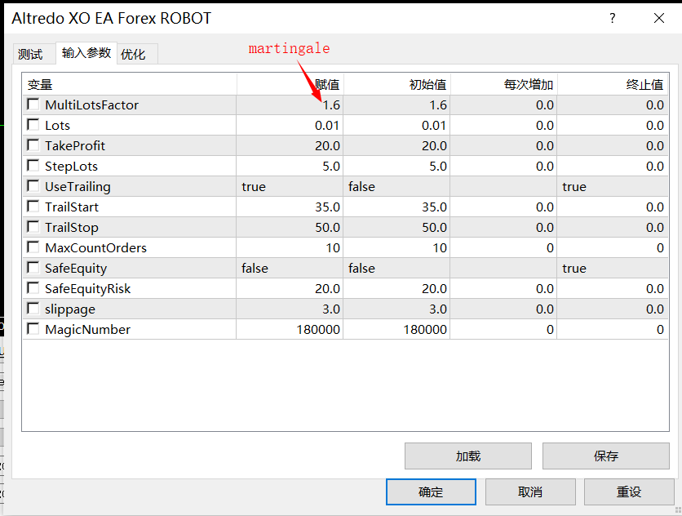Select the MagicNumber checkbox
Image resolution: width=682 pixels, height=516 pixels.
click(33, 329)
